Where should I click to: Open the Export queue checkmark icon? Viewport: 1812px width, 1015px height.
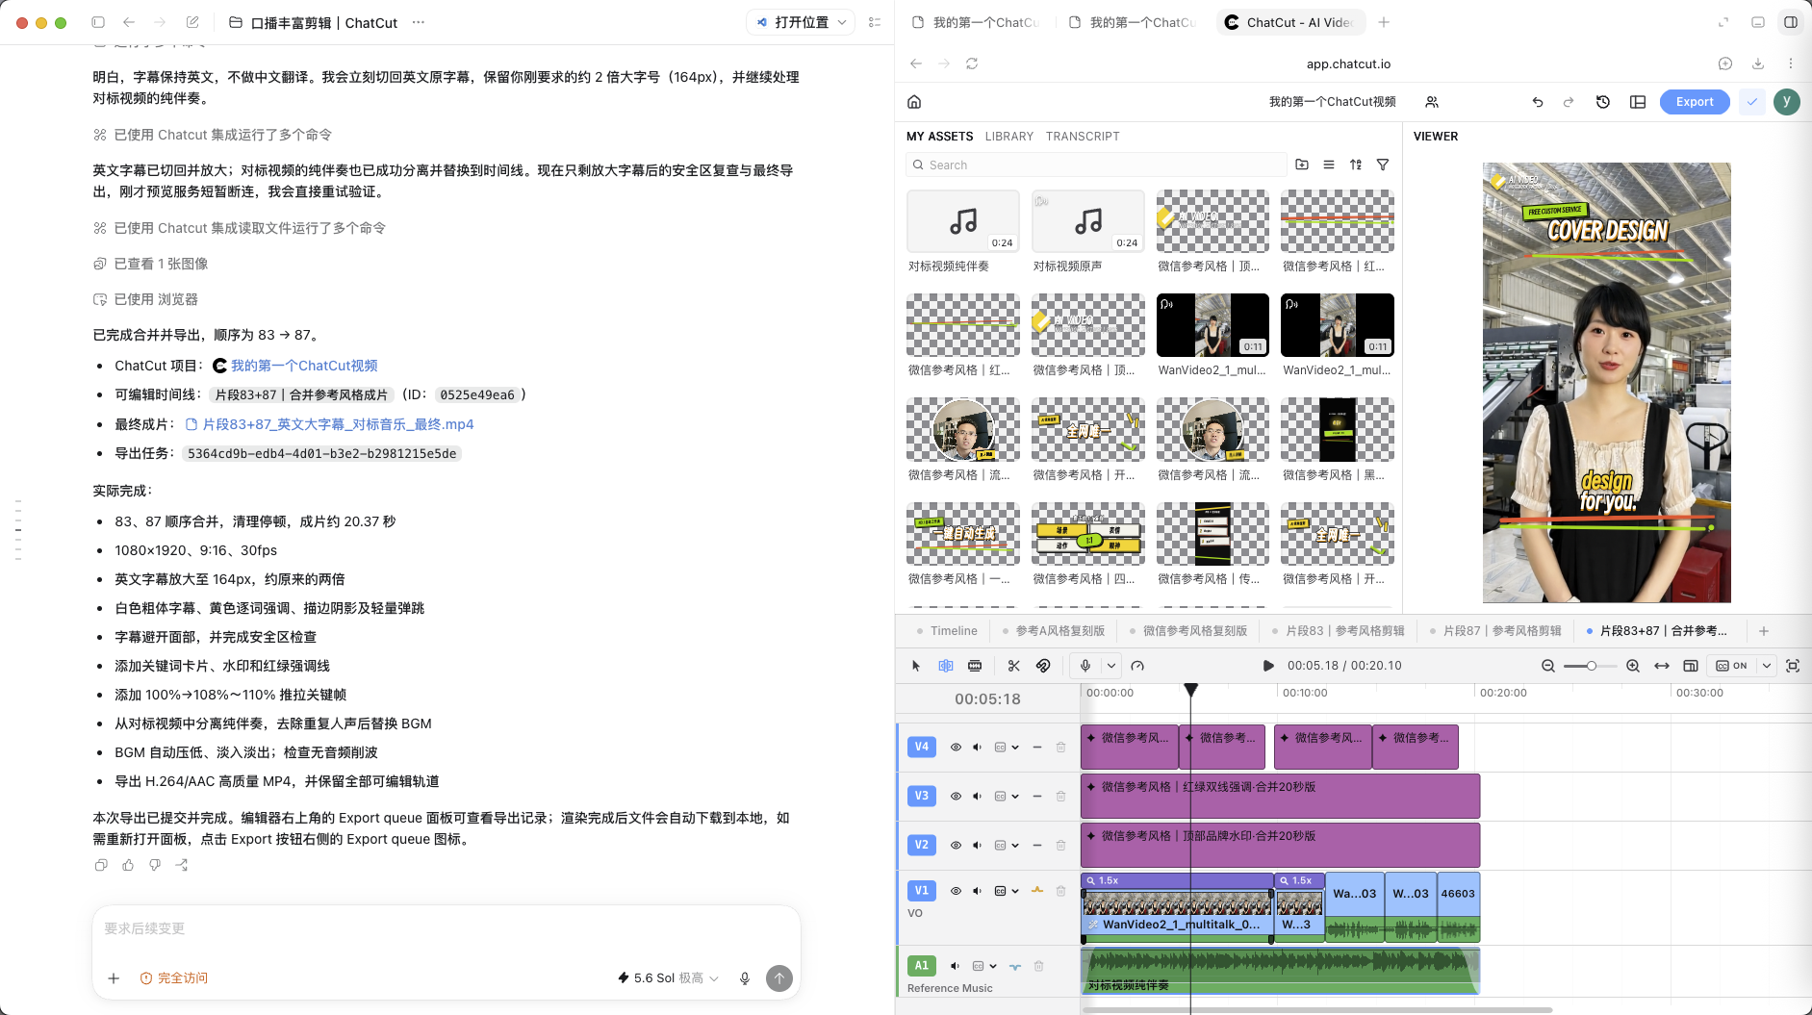[1752, 102]
